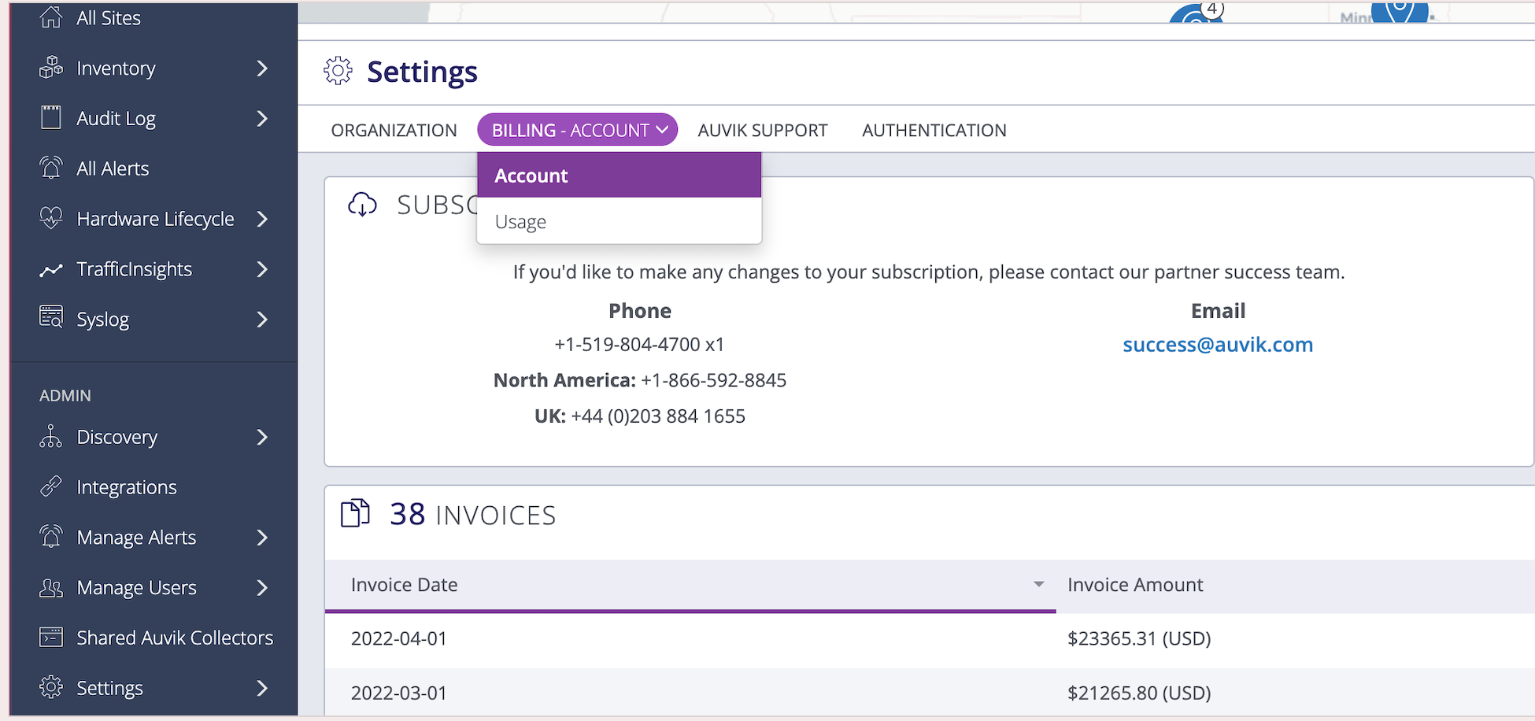Open Shared Auvik Collectors page
Screen dimensions: 1535x721
pos(175,638)
